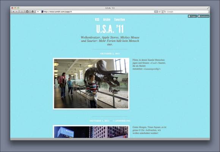
Task: Go forward with the Safari forward arrow
Action: 17,12
